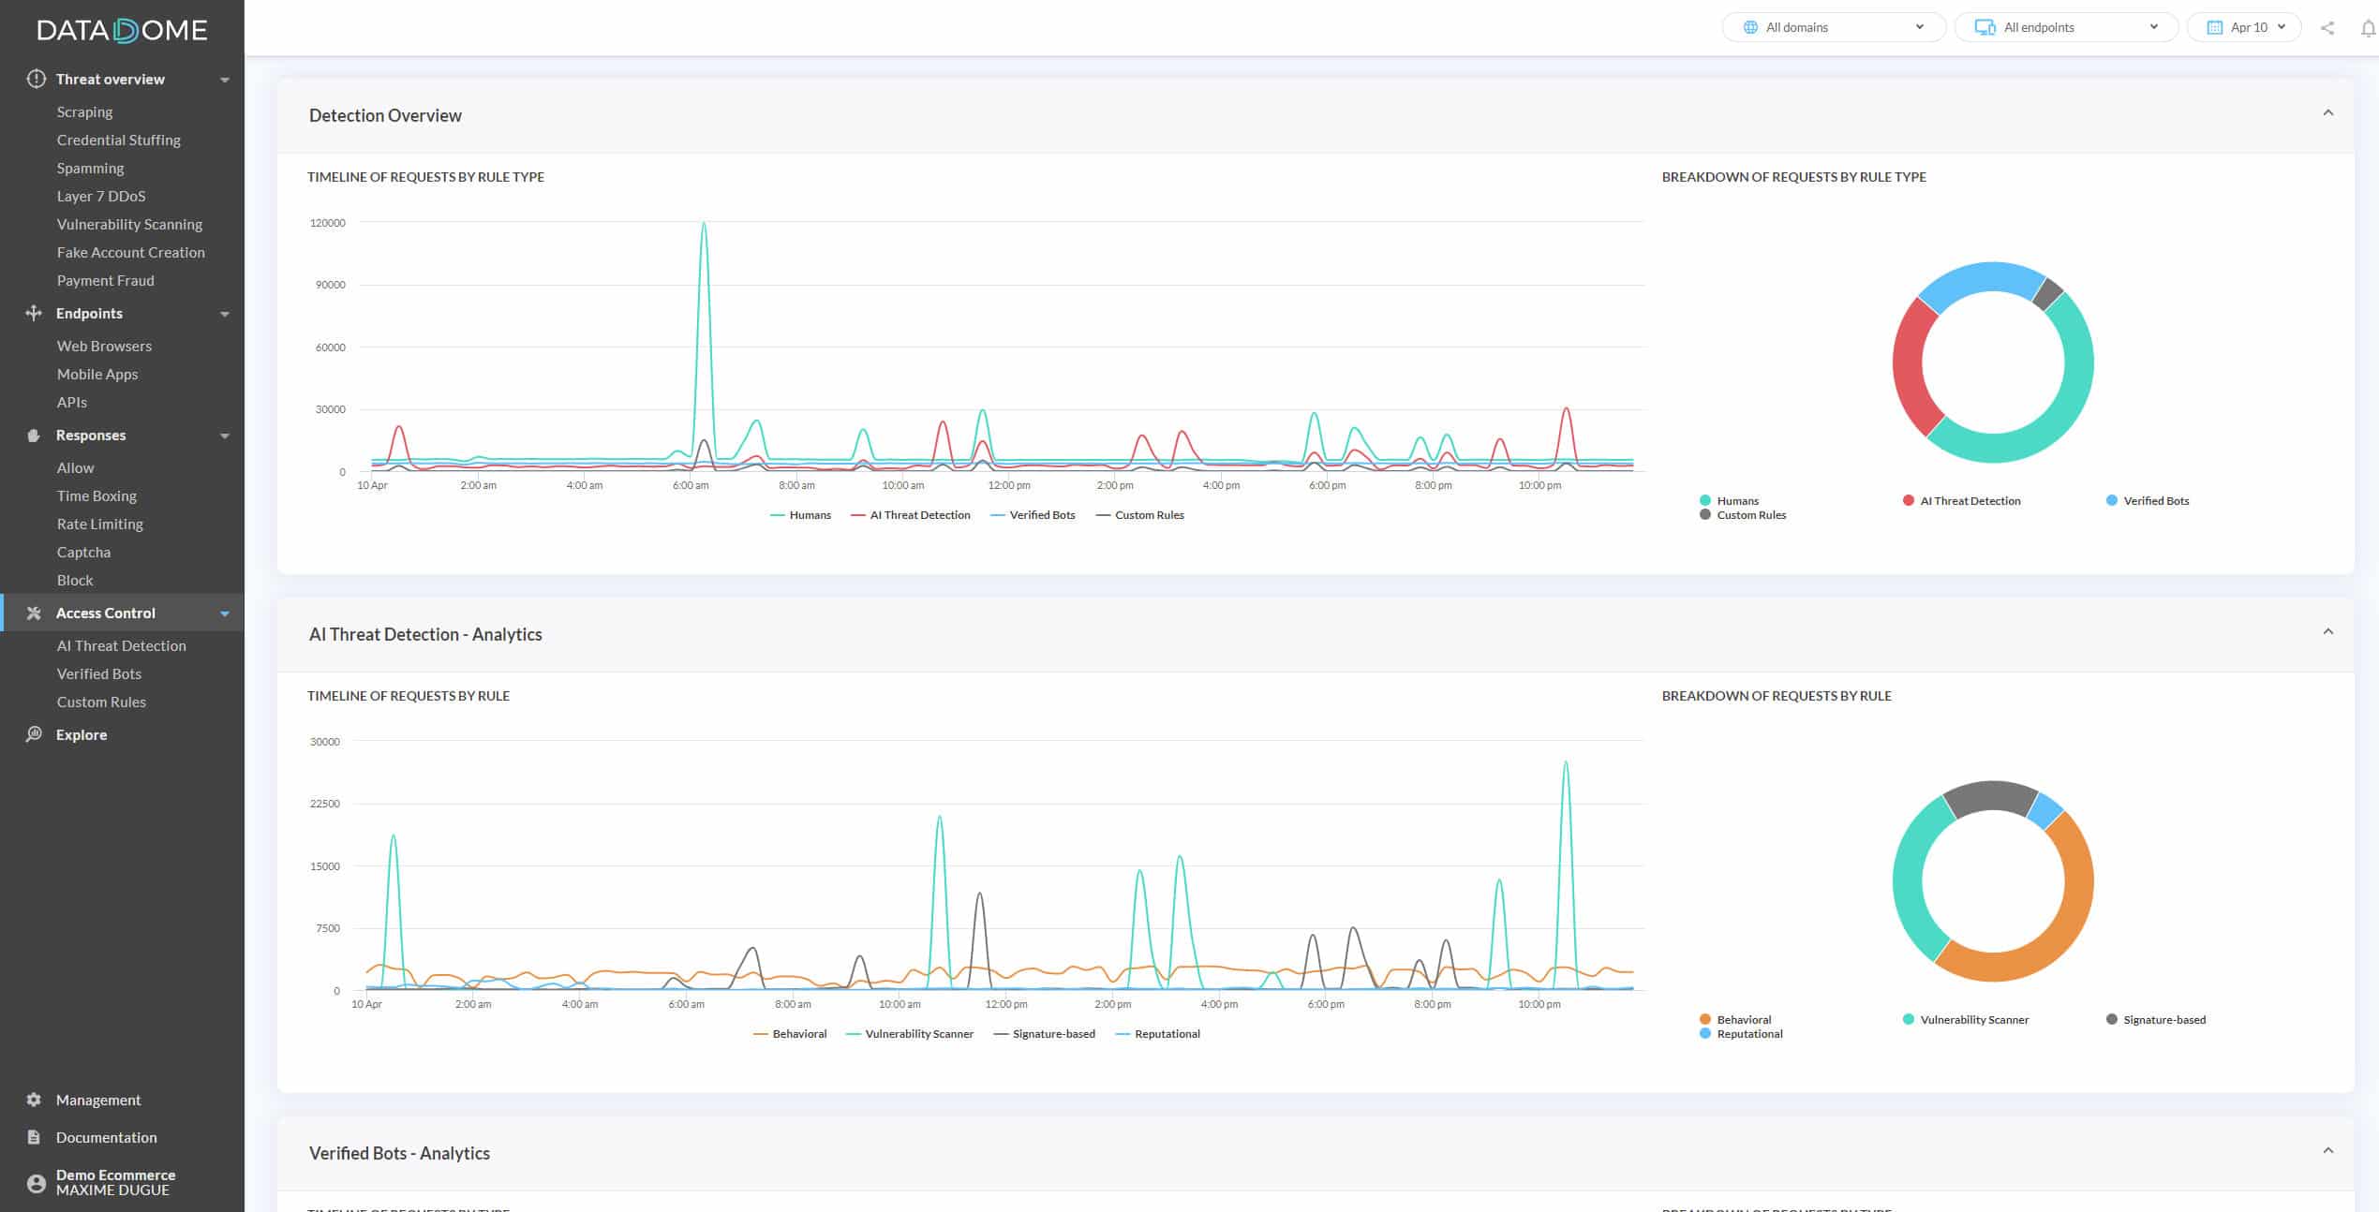Click the Explore sidebar icon
Image resolution: width=2379 pixels, height=1212 pixels.
(x=33, y=734)
